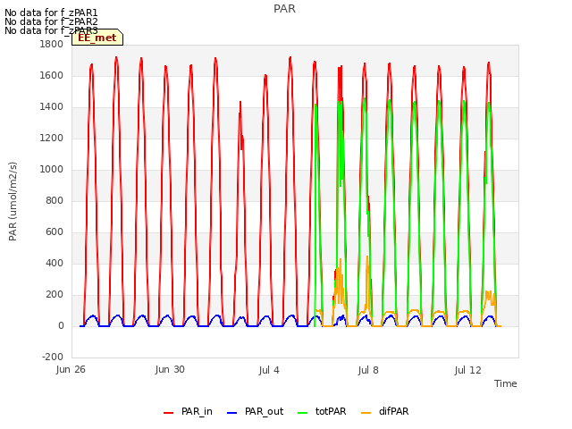
Task: Click the Time axis title
Action: pos(506,383)
